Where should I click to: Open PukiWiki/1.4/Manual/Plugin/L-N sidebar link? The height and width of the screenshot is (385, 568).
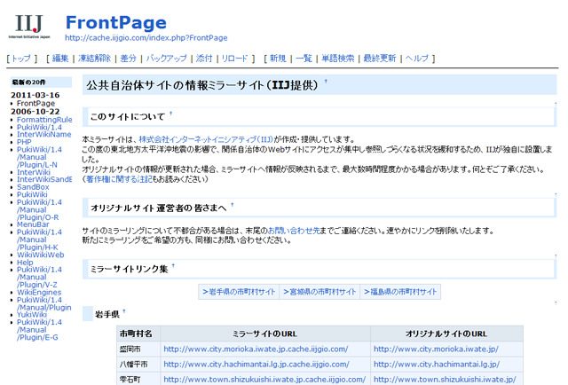click(39, 157)
